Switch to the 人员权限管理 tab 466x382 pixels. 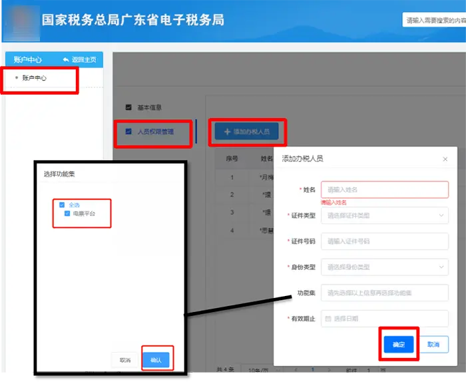154,132
